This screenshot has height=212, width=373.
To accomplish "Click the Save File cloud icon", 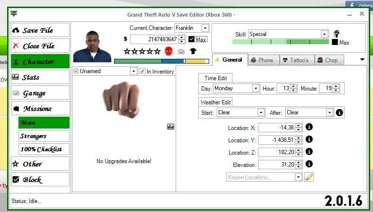I will coord(16,30).
